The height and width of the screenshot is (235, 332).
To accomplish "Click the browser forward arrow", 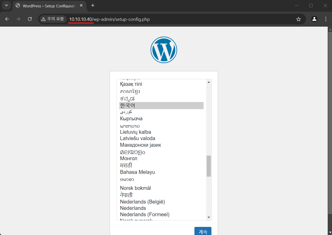I will click(x=18, y=19).
